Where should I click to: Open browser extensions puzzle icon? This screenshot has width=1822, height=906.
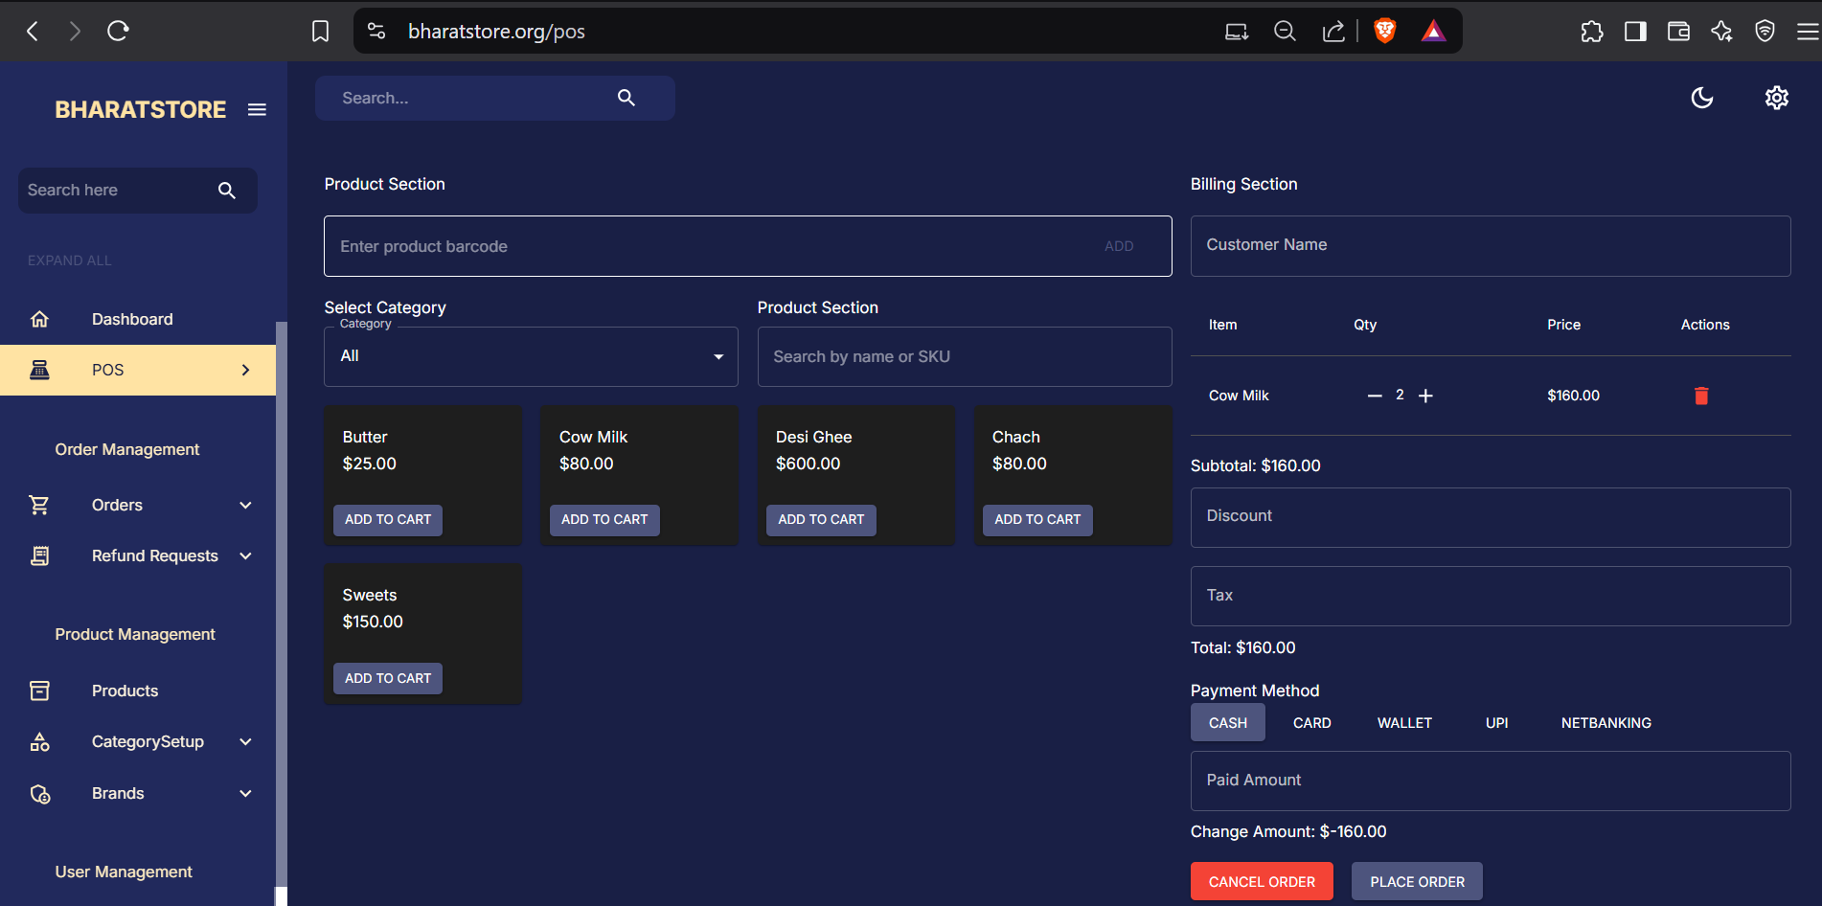pos(1592,32)
